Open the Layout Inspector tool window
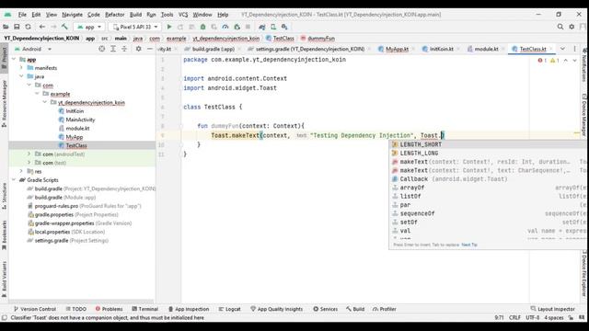 point(552,309)
